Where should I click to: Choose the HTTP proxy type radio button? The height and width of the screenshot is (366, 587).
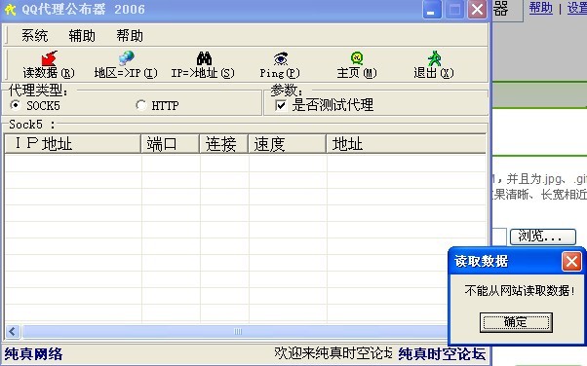140,105
